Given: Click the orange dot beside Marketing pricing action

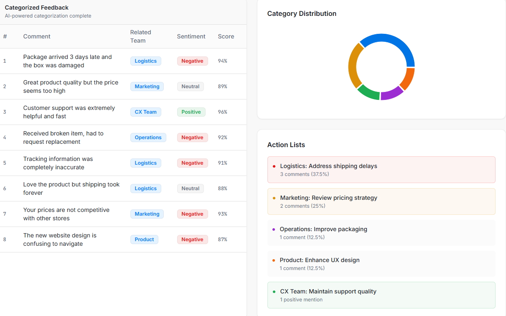Looking at the screenshot, I should click(x=274, y=198).
